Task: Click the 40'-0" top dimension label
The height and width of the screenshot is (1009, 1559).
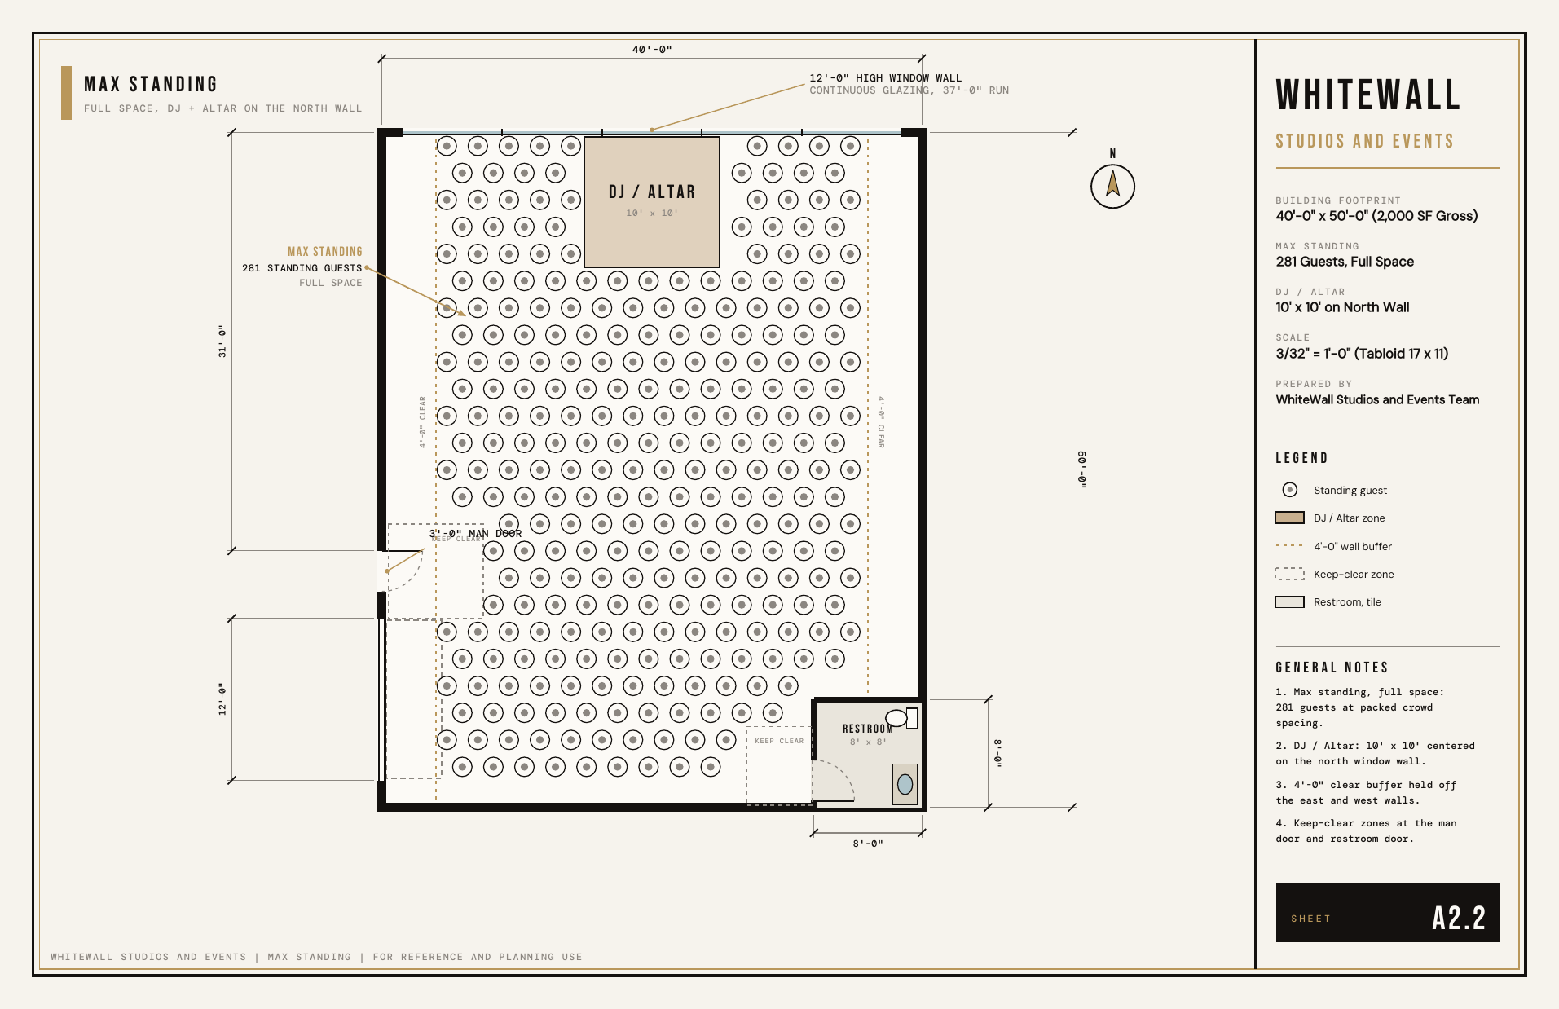Action: [652, 50]
